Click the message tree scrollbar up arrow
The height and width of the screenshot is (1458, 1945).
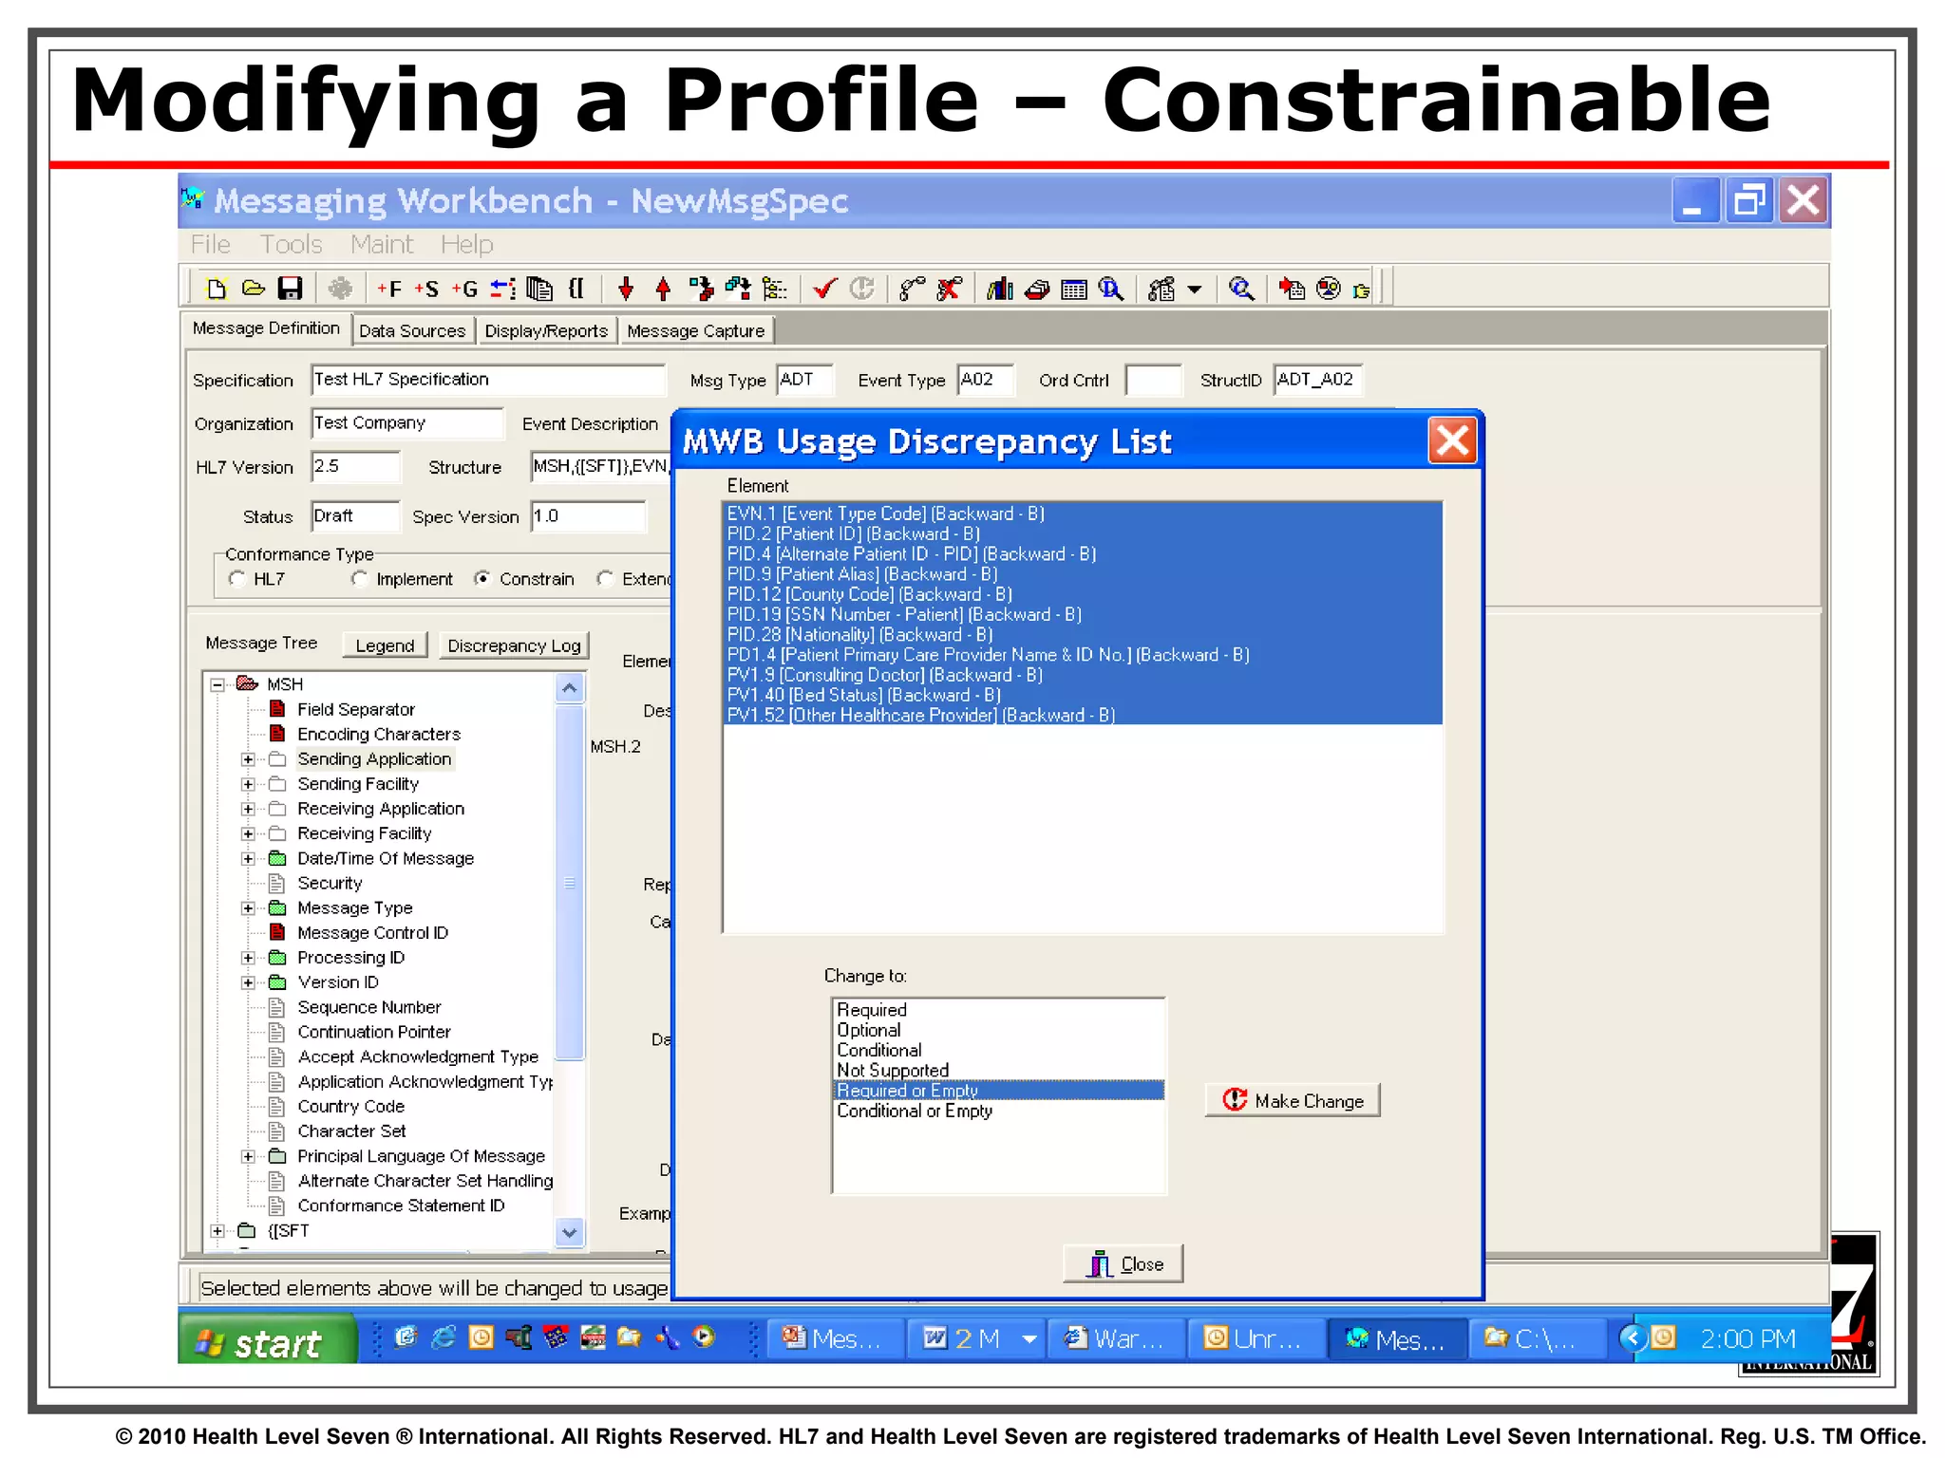tap(569, 688)
